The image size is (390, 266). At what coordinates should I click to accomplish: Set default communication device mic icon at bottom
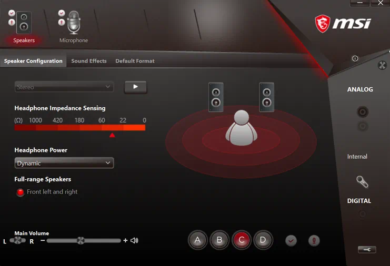point(314,241)
